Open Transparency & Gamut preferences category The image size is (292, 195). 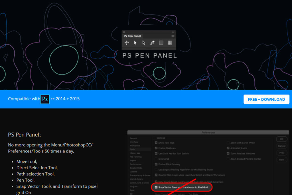tap(140, 175)
